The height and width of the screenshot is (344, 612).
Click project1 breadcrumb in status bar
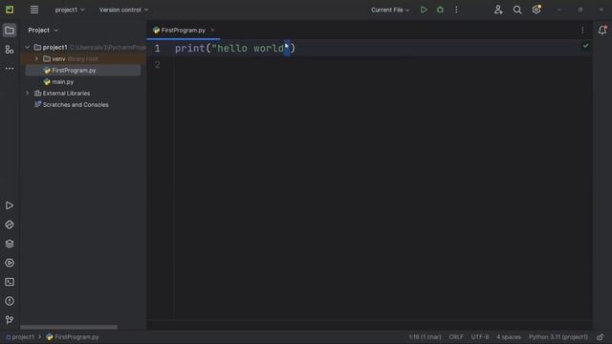coord(20,337)
